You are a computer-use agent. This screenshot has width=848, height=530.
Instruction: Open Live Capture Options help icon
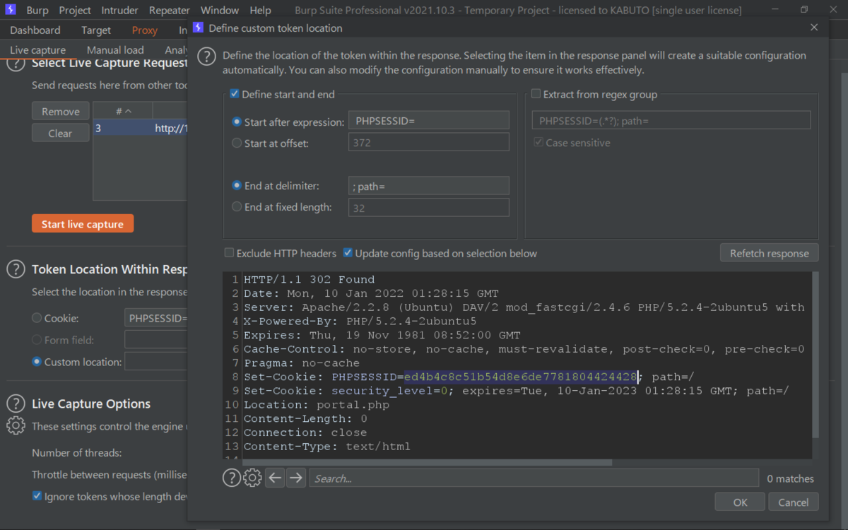[x=16, y=404]
